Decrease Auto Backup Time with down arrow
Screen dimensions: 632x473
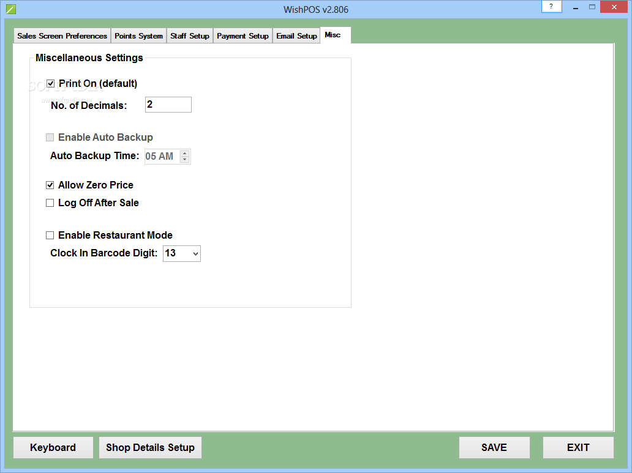pos(184,160)
